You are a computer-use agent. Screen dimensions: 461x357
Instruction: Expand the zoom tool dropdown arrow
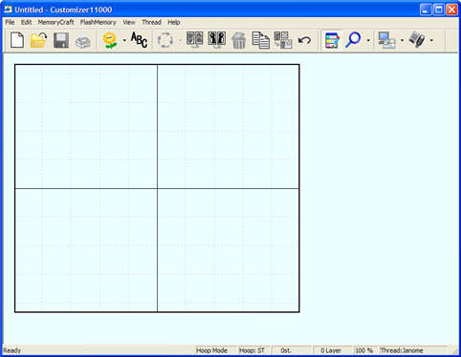368,40
